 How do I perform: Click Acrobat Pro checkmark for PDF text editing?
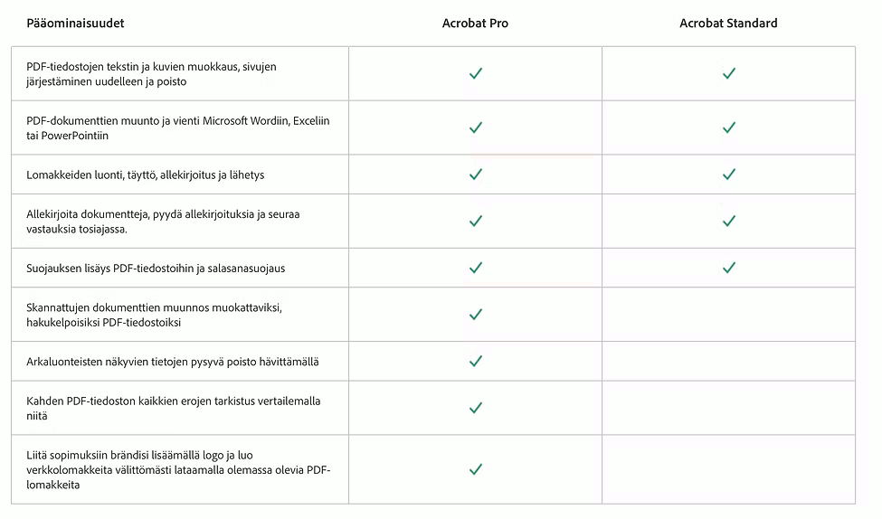pos(475,73)
